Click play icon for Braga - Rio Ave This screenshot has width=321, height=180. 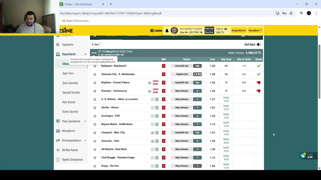click(152, 166)
